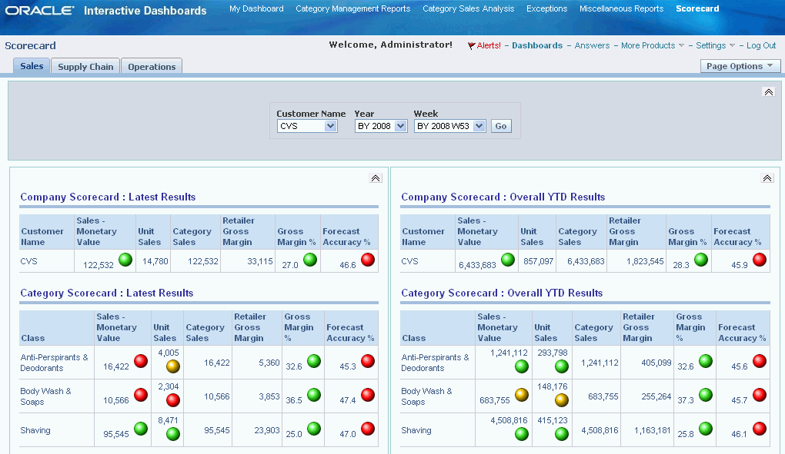Open the Exceptions dashboard

[546, 8]
